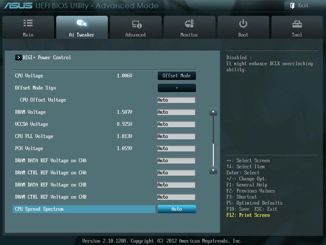Open CPU Spread Spectrum Auto dropdown

point(177,209)
